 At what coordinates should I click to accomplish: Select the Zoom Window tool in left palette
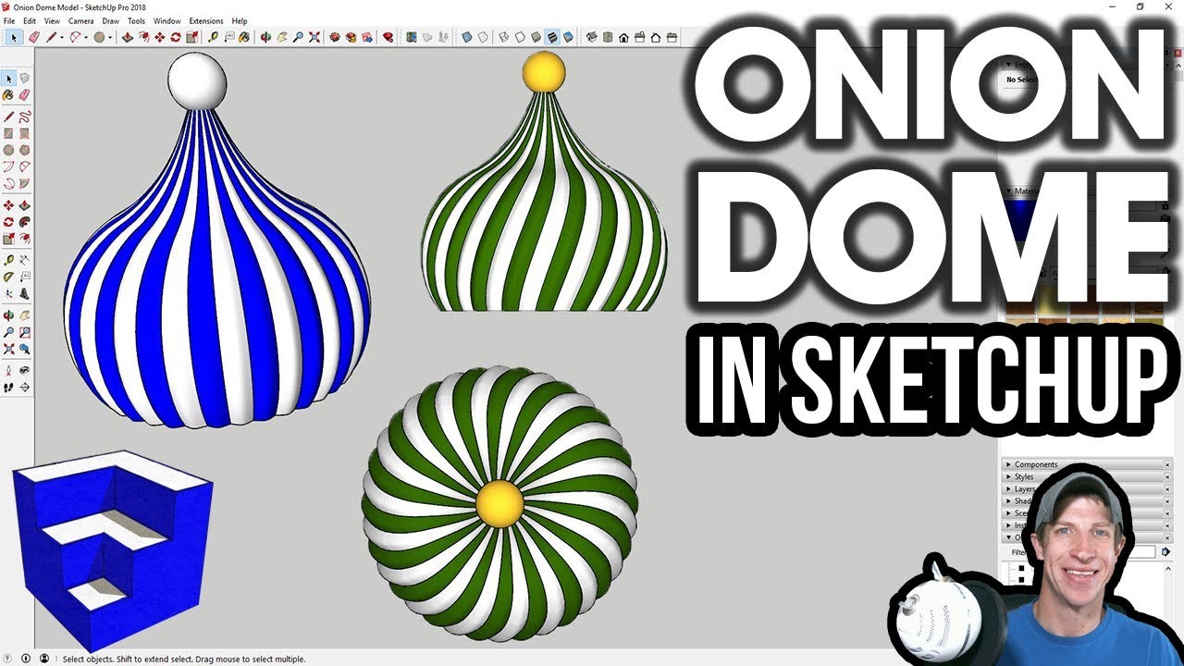tap(25, 332)
